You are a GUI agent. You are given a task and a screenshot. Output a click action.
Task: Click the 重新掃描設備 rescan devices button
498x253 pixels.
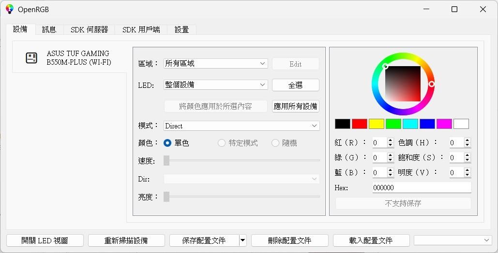[x=126, y=240]
